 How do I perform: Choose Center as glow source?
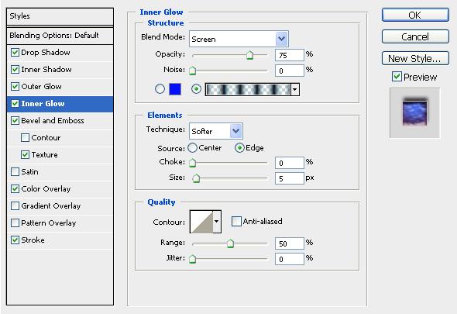pyautogui.click(x=192, y=148)
